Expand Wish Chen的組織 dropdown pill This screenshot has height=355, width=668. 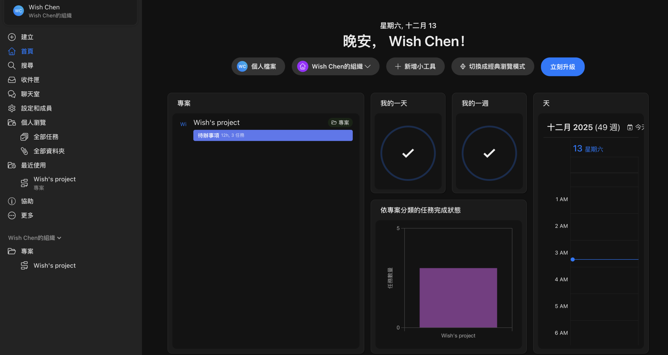[x=335, y=67]
